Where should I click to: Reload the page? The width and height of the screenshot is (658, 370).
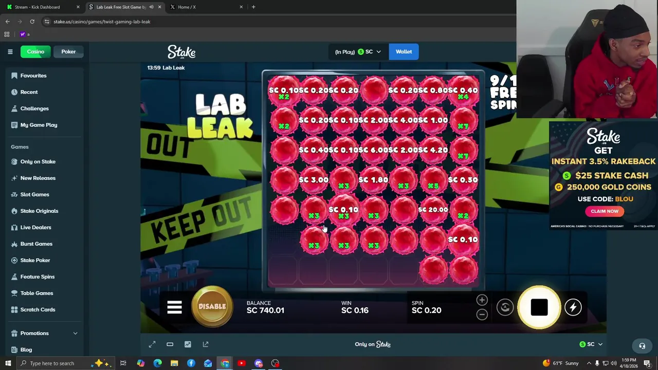[x=32, y=22]
